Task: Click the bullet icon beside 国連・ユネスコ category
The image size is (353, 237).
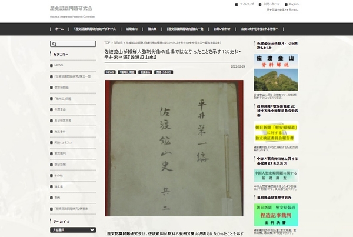Action: point(51,143)
